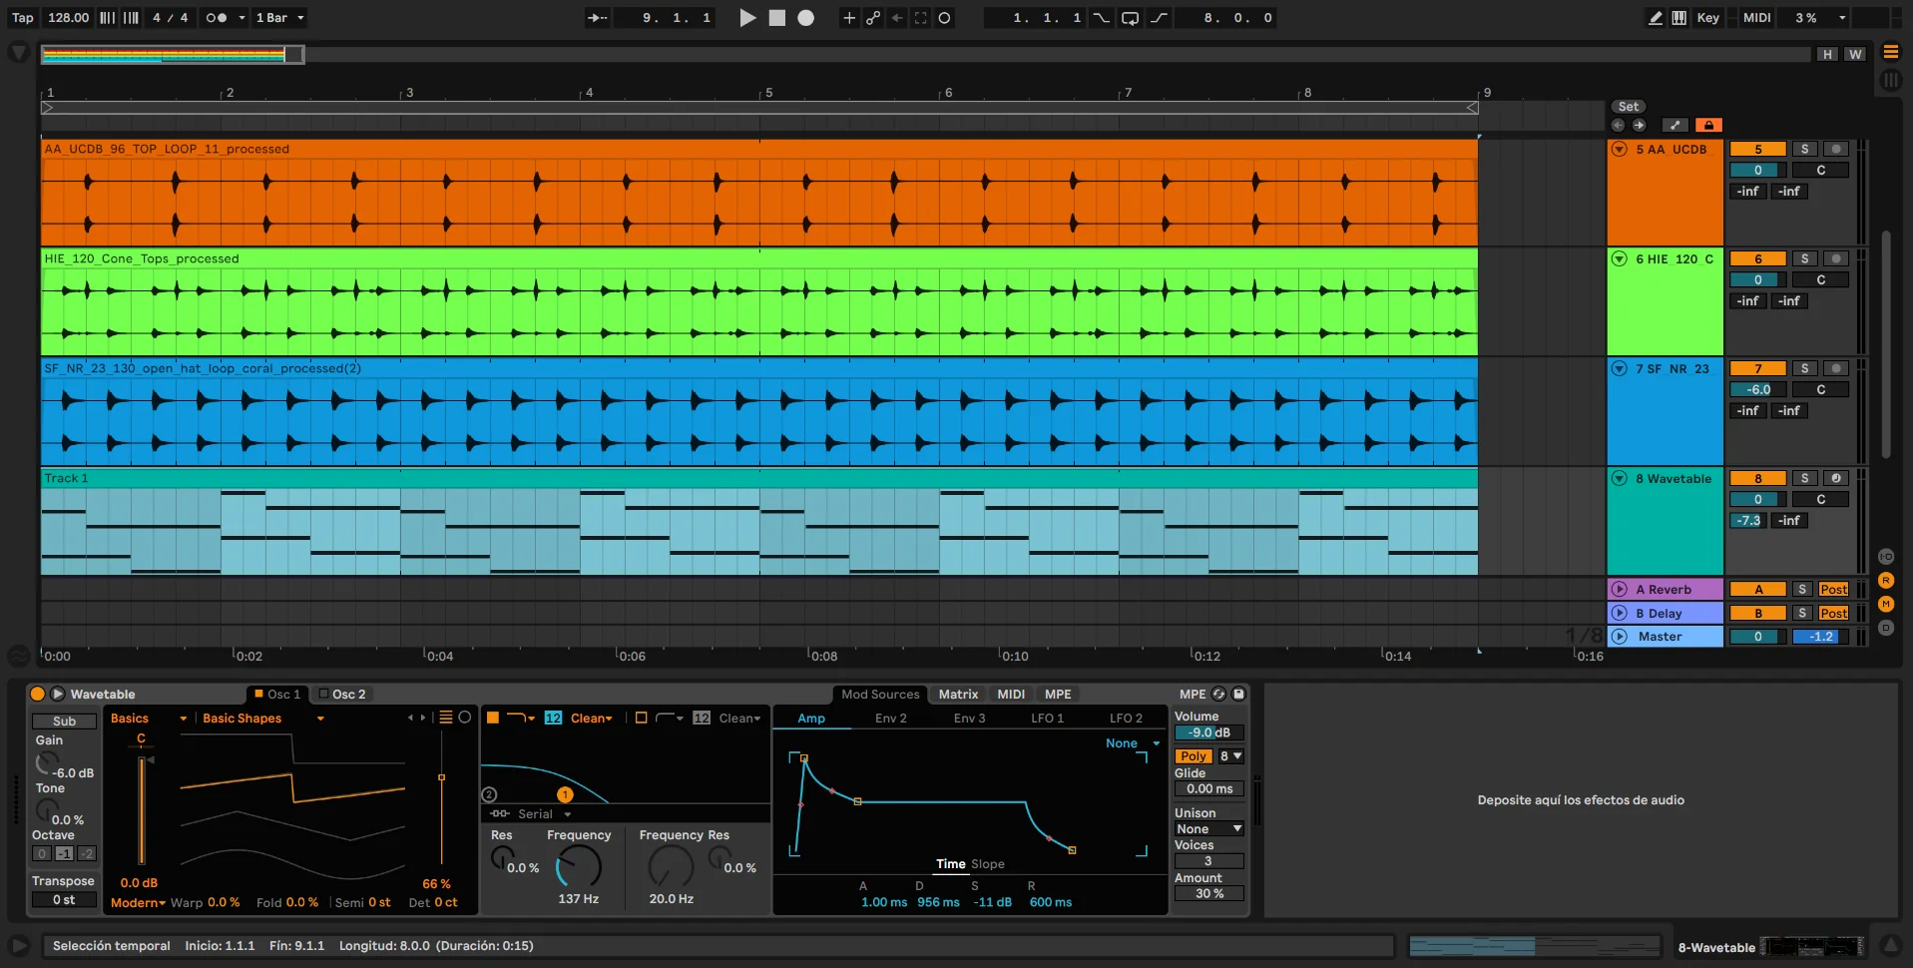Select the Env 2 tab
The height and width of the screenshot is (968, 1913).
pos(890,718)
